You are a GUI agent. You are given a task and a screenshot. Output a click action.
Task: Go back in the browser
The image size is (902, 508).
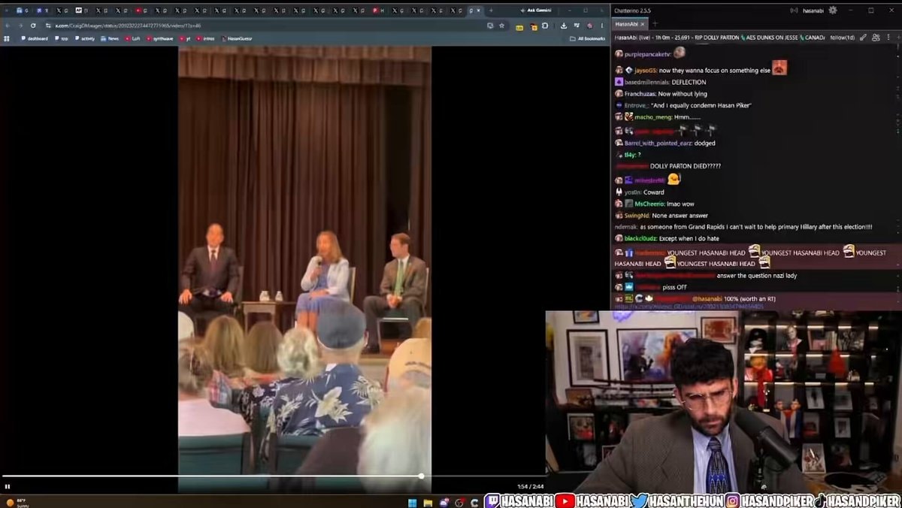coord(8,25)
